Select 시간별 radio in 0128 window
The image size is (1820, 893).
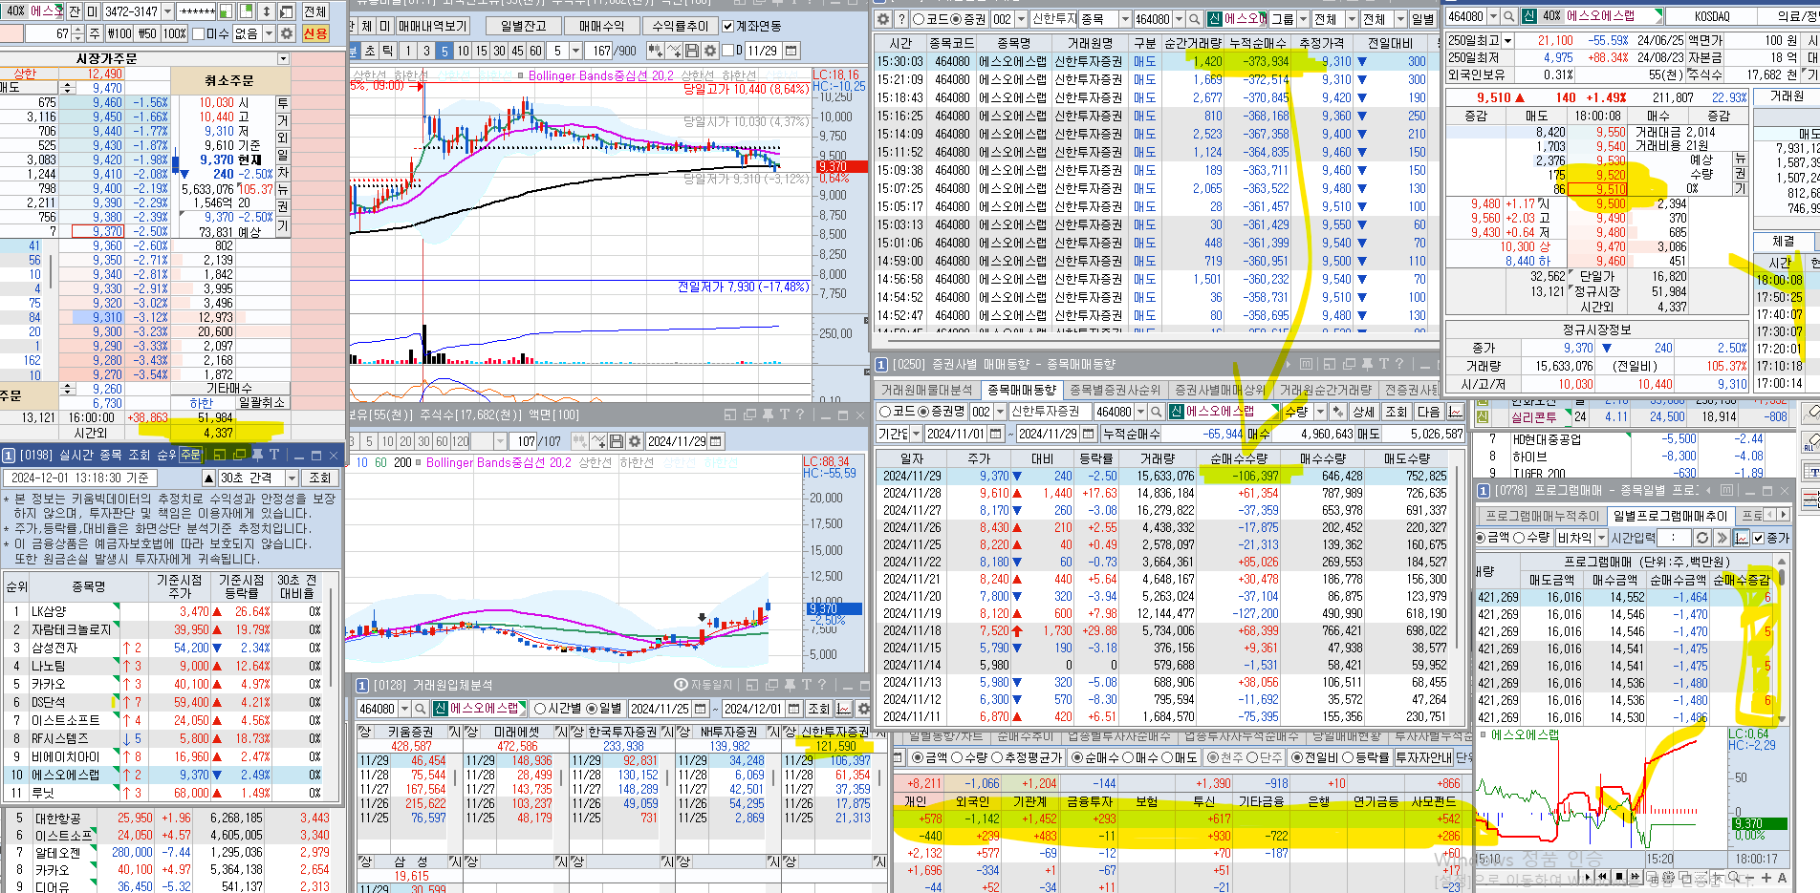pos(540,709)
